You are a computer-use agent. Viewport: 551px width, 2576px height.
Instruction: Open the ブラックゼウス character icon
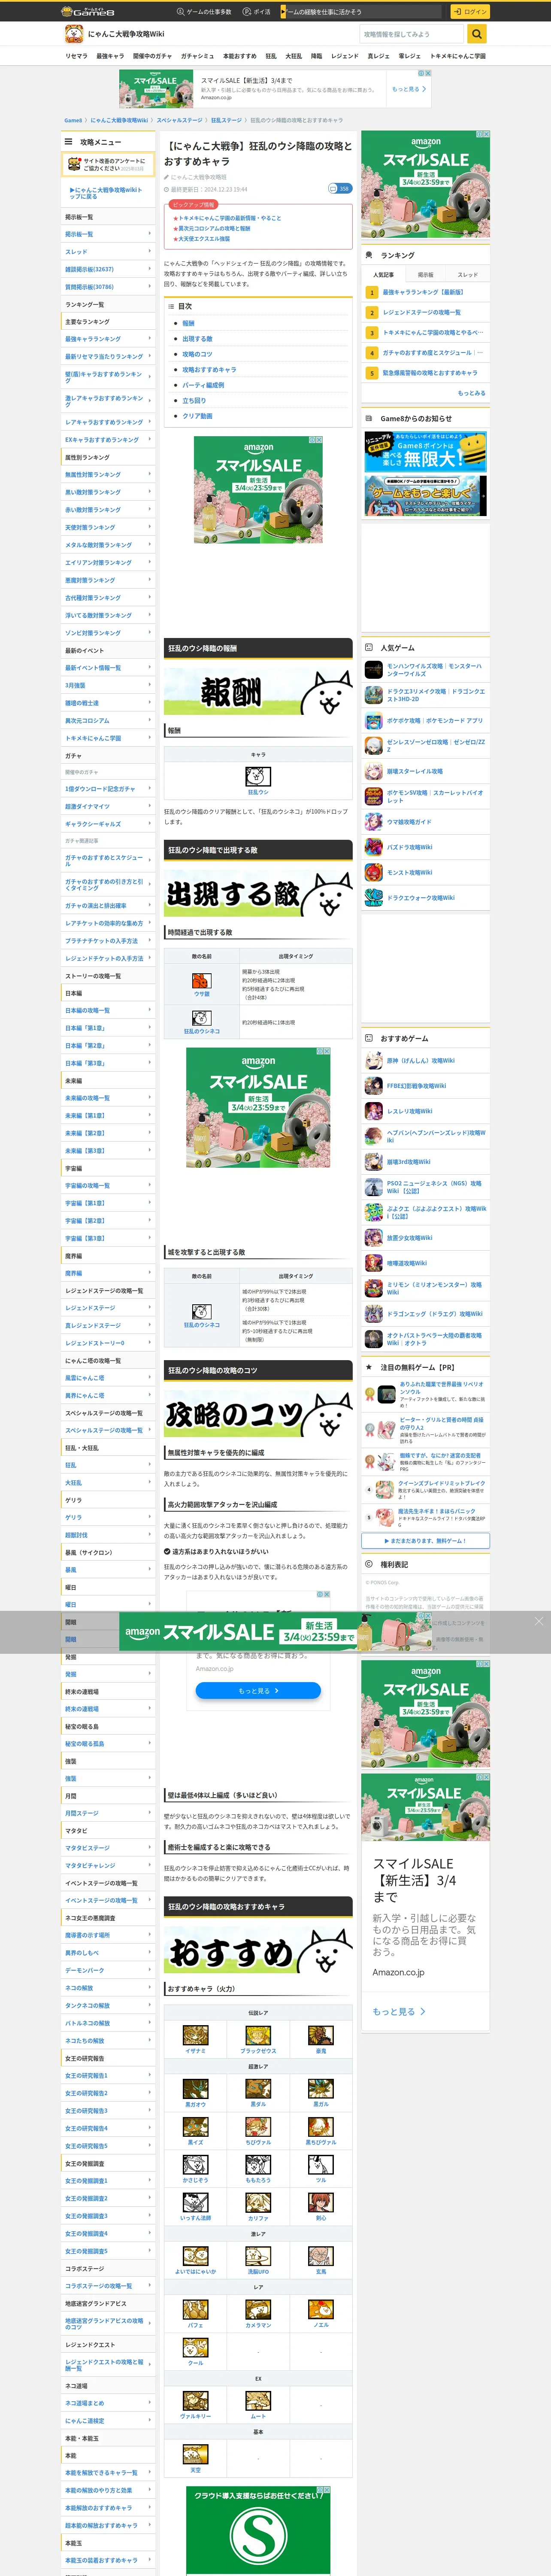(x=258, y=2035)
